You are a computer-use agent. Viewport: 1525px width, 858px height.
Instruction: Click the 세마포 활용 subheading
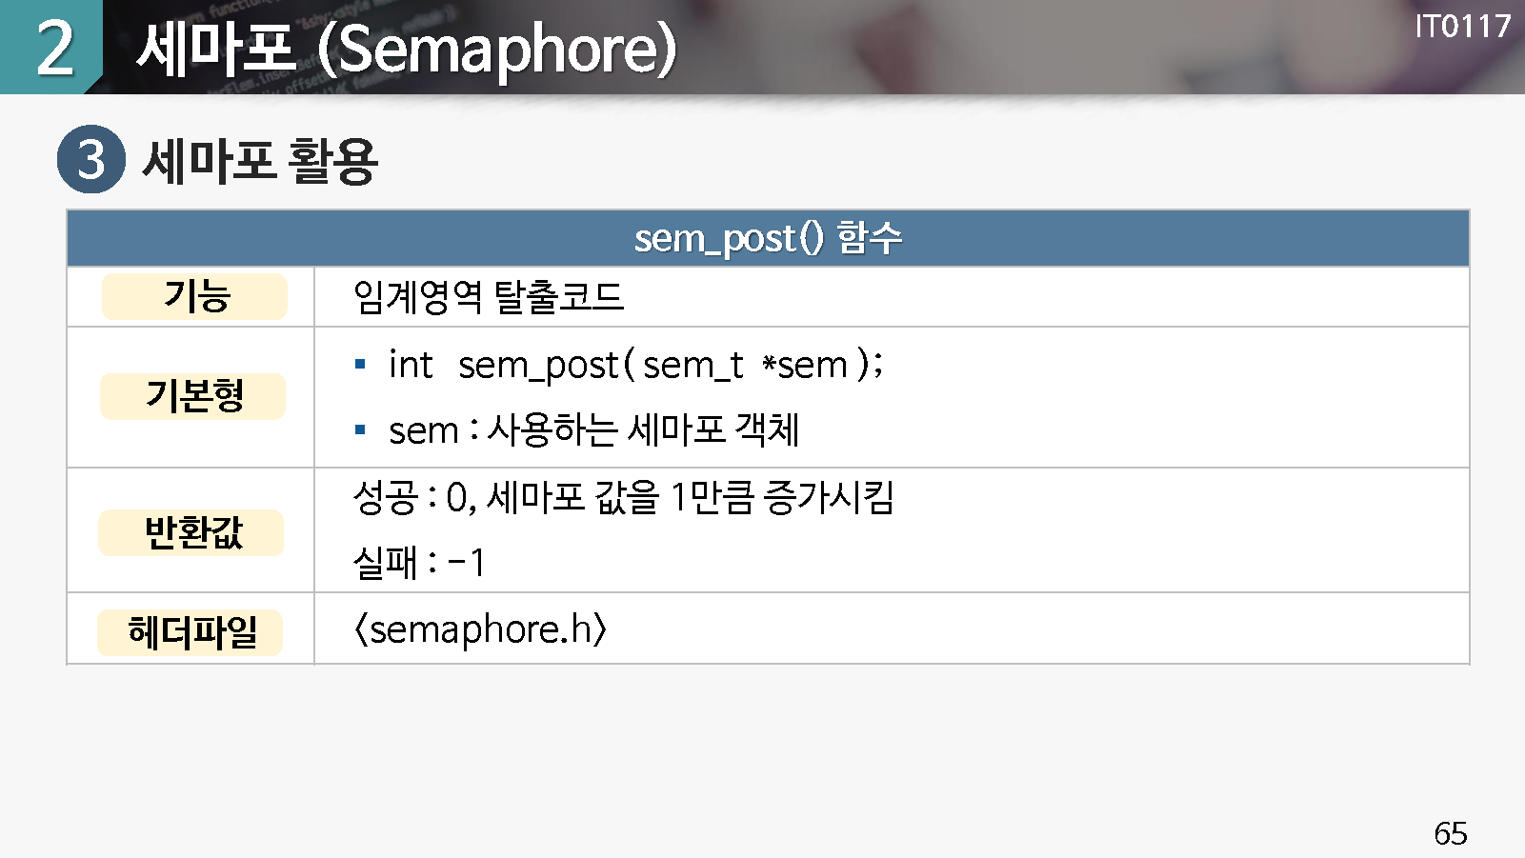[260, 160]
